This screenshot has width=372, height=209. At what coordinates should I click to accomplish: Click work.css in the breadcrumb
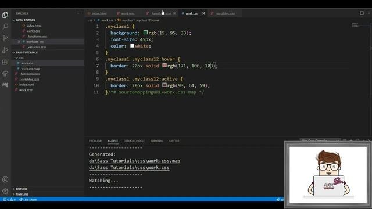107,20
